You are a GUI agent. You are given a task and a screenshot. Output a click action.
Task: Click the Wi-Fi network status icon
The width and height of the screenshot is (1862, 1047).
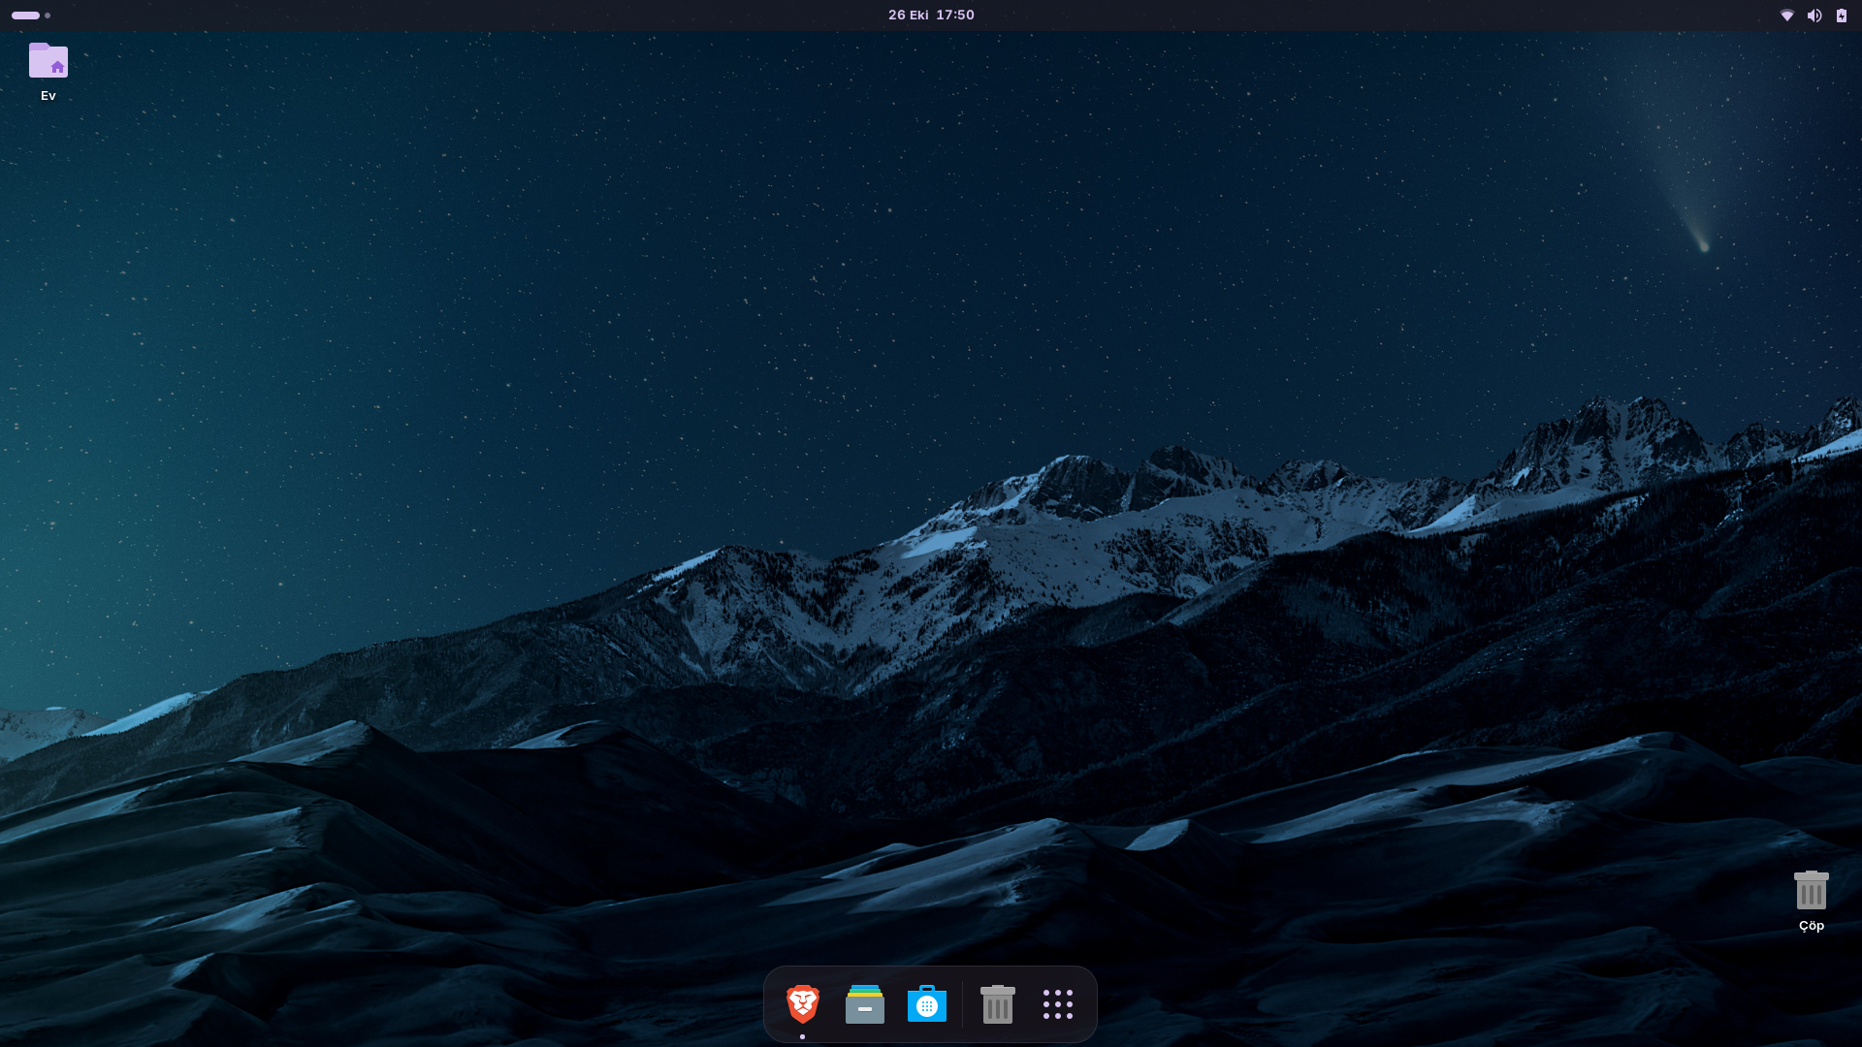(x=1786, y=16)
